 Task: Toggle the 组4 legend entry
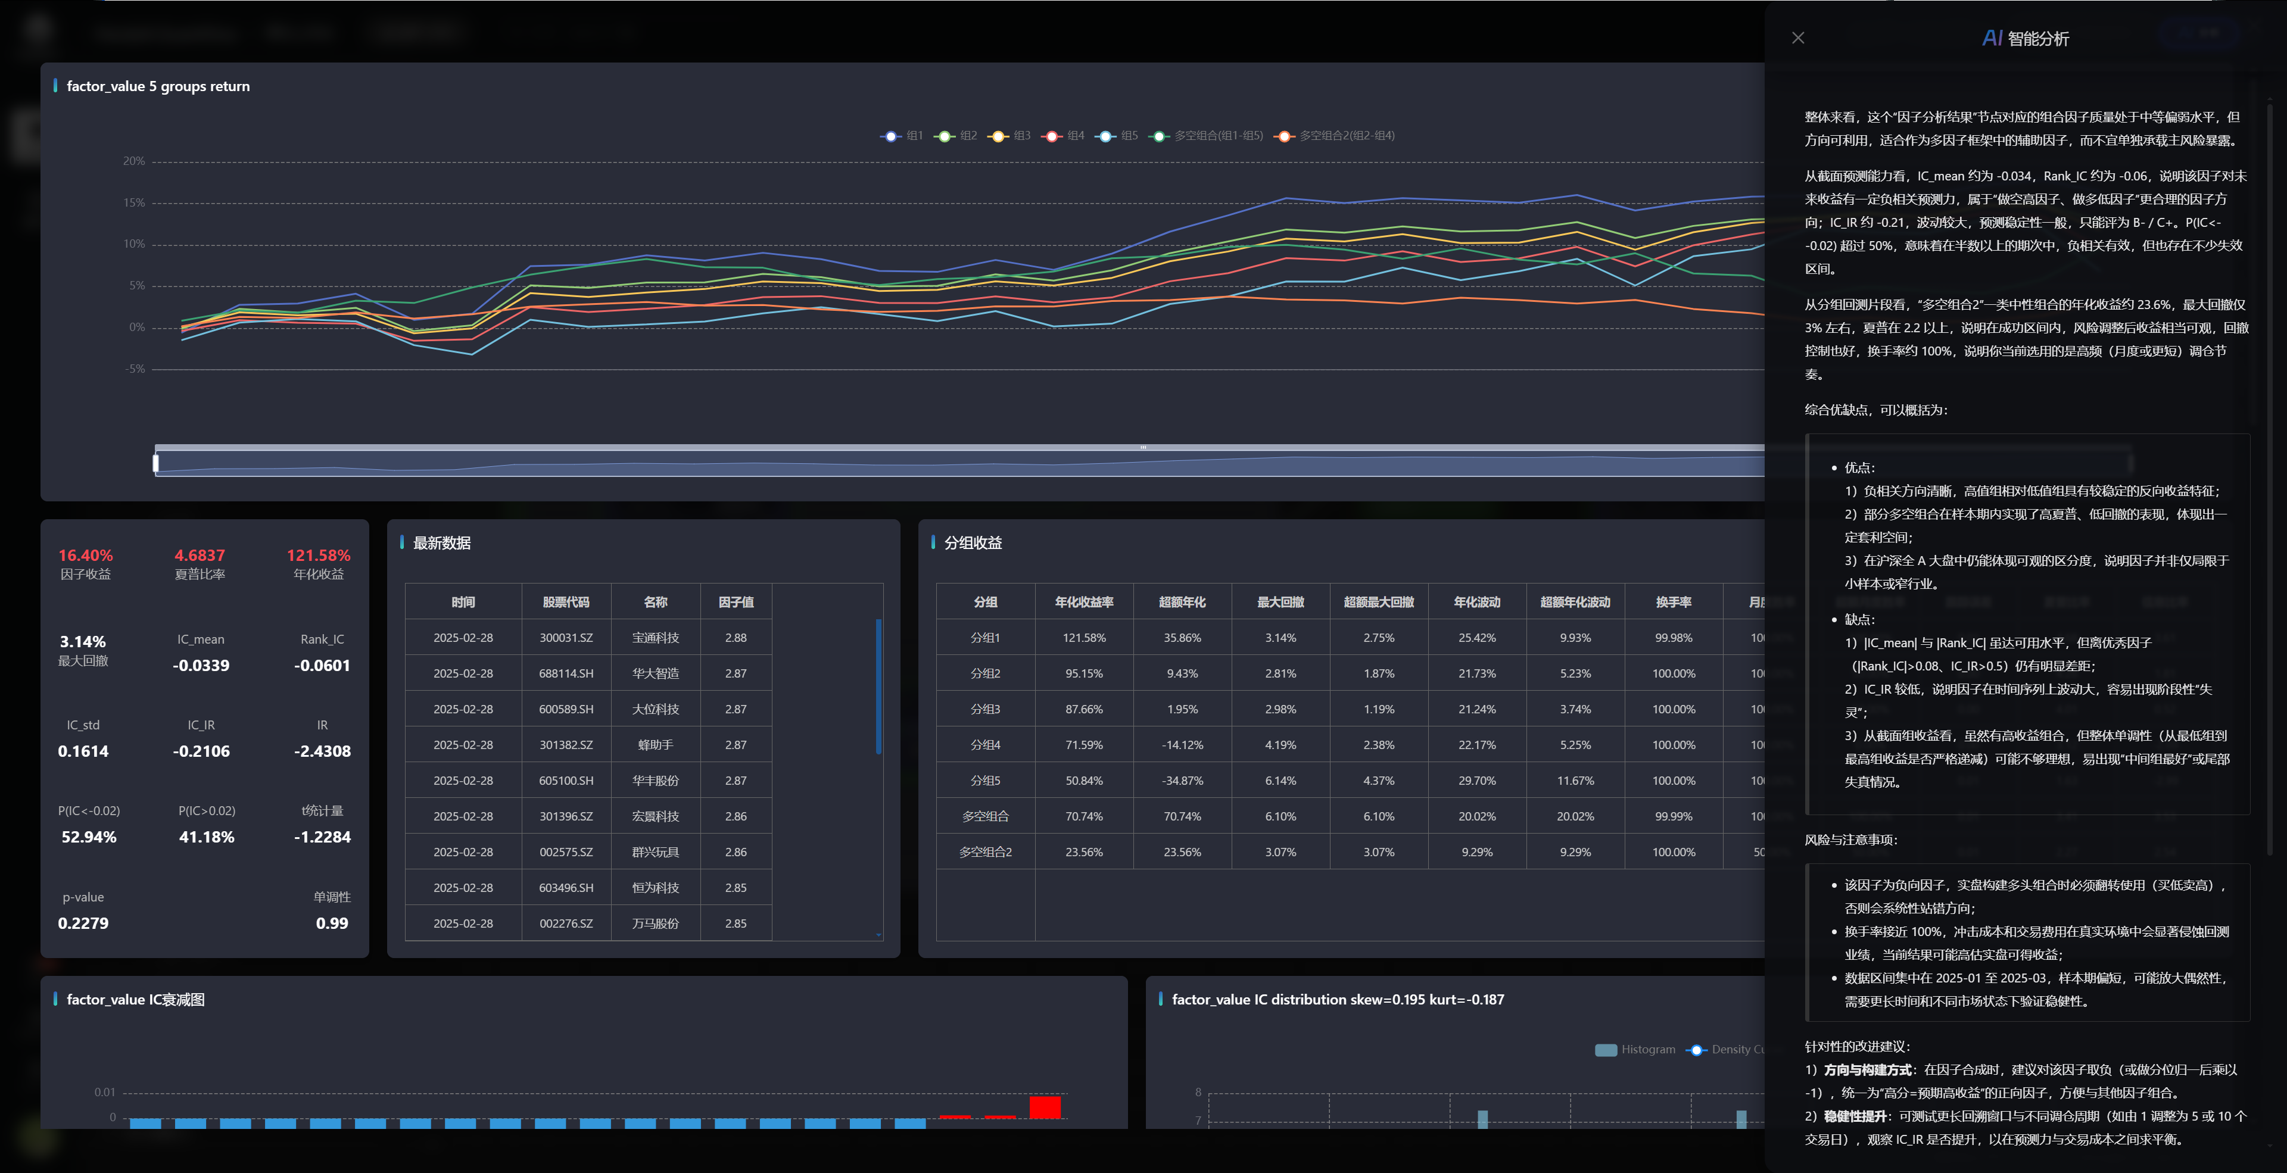1063,136
